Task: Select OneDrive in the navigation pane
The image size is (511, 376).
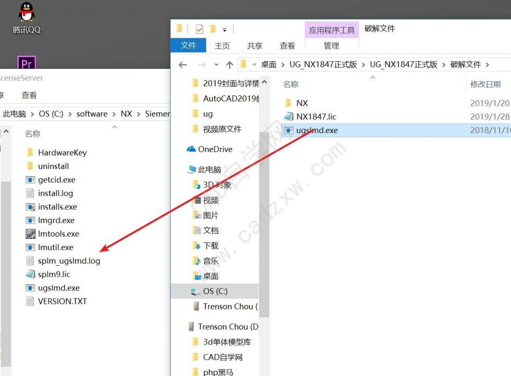Action: (210, 149)
